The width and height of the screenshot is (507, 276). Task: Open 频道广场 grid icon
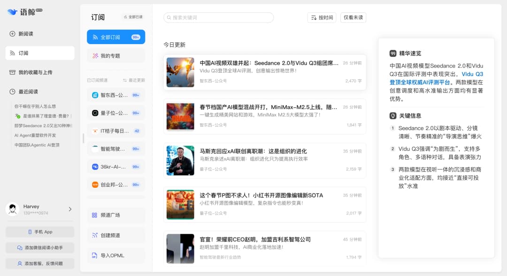95,215
